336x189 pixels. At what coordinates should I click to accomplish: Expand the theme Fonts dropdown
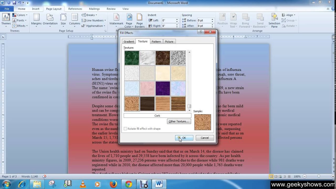pyautogui.click(x=19, y=20)
